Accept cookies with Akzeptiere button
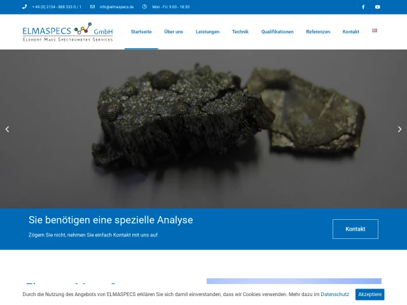 pos(369,294)
